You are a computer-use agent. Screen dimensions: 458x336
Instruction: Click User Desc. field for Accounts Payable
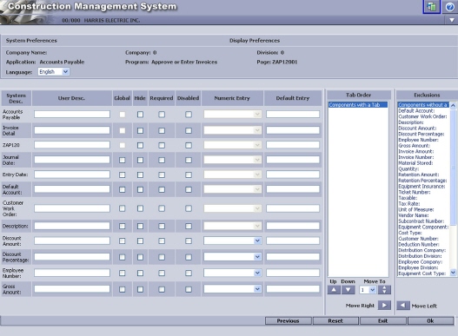pos(72,114)
